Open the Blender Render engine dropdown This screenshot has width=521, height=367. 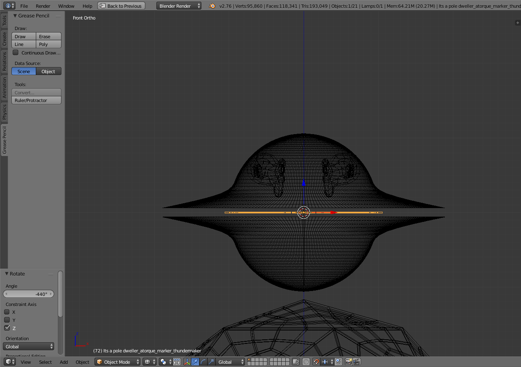[x=179, y=6]
